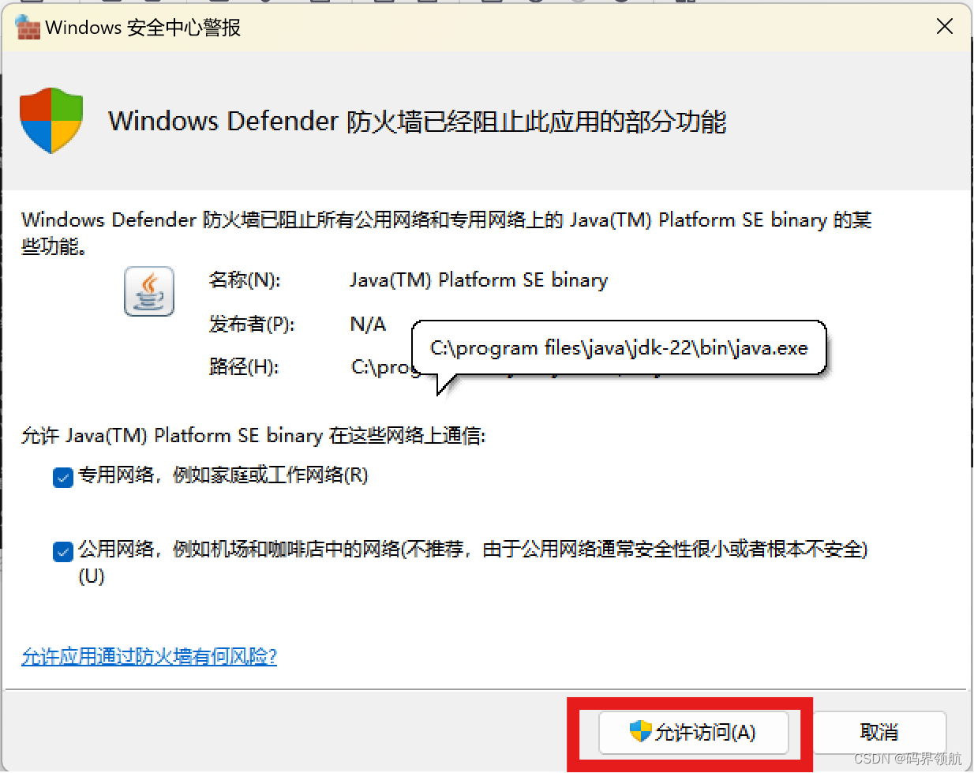Click the line '允许 Java(TM) Platform SE binary 在这些网络上通信:'
974x773 pixels.
tap(253, 436)
